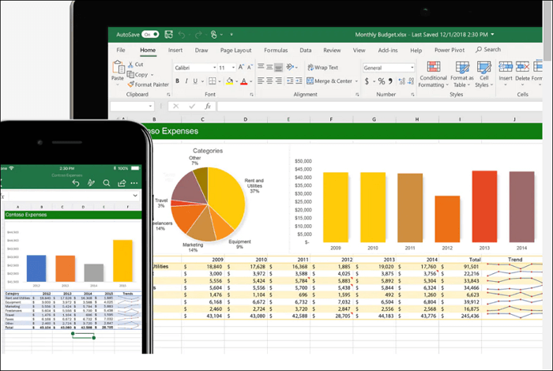Open the Power Pivot tab
Viewport: 553px width, 371px height.
(x=450, y=50)
